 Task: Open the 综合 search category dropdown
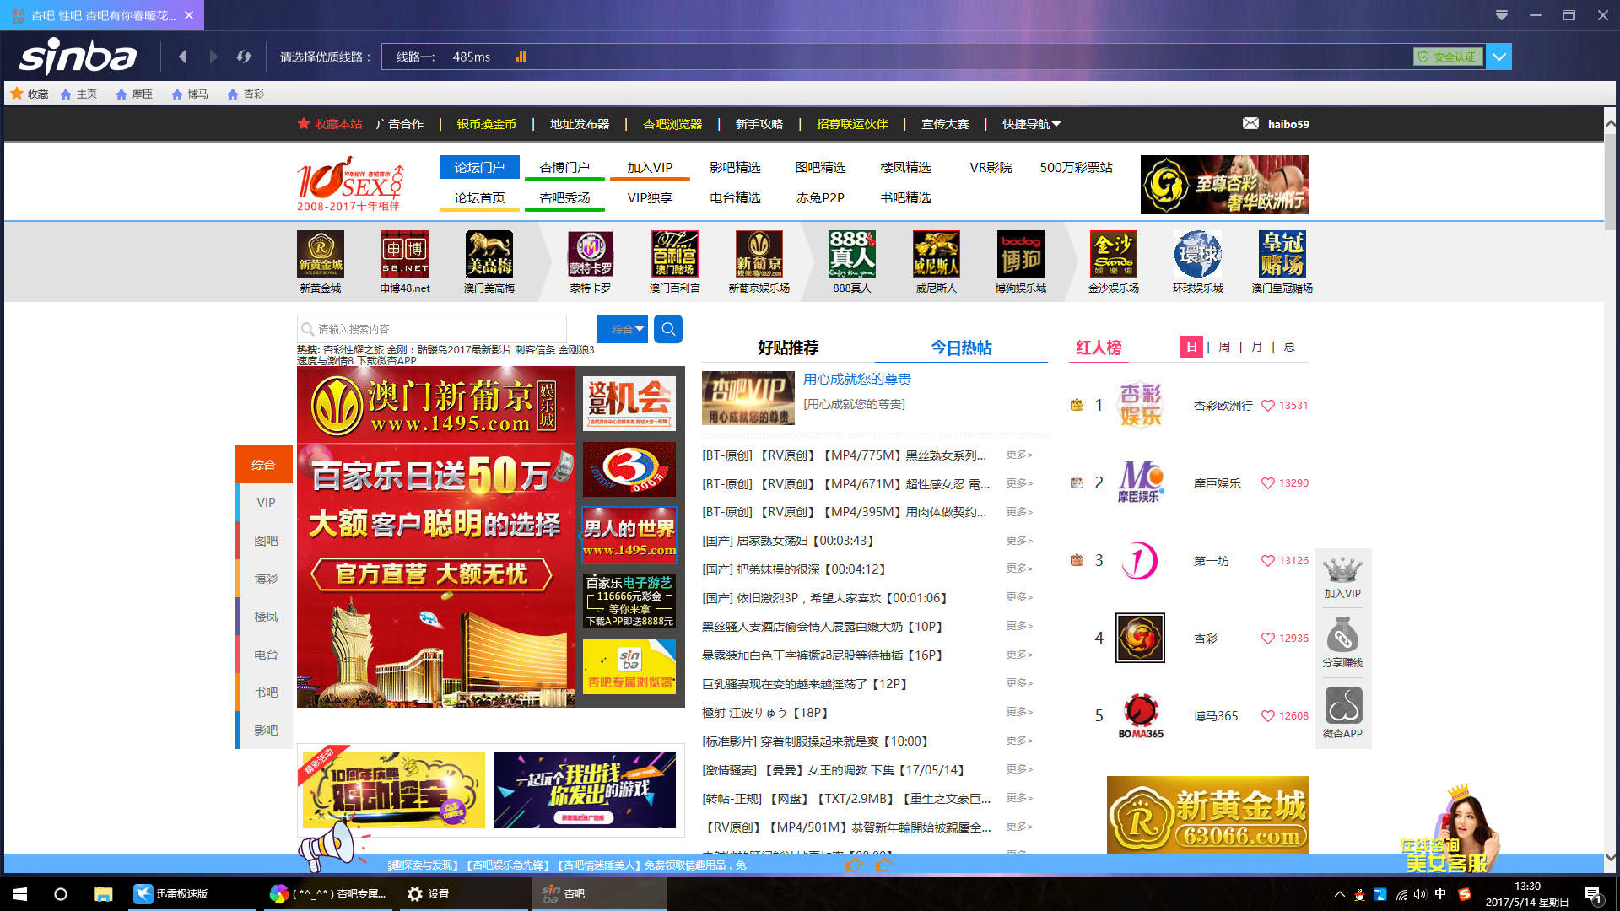623,329
